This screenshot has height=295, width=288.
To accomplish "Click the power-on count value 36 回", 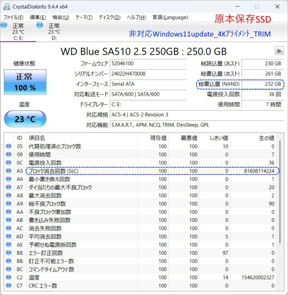I will pos(262,94).
